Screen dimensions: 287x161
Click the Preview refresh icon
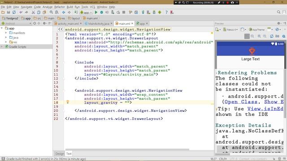click(x=272, y=36)
